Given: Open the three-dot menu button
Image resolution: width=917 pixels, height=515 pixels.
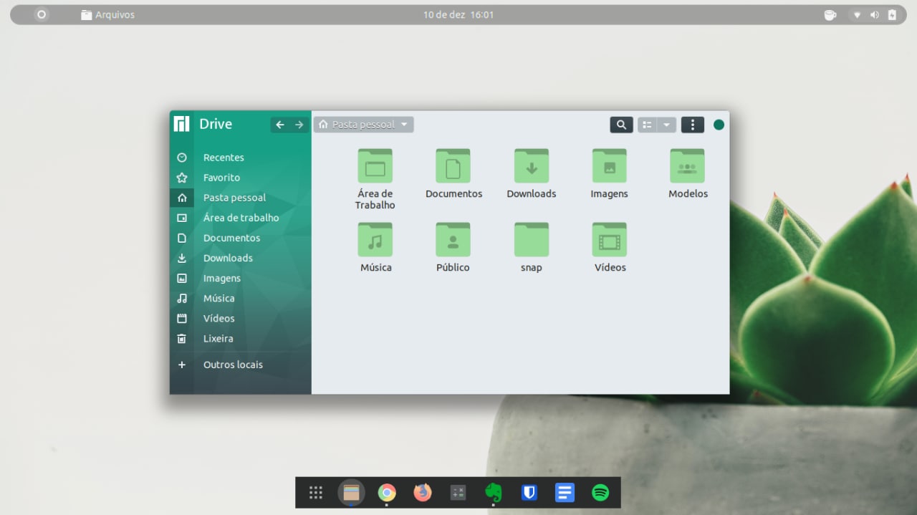Looking at the screenshot, I should (692, 125).
